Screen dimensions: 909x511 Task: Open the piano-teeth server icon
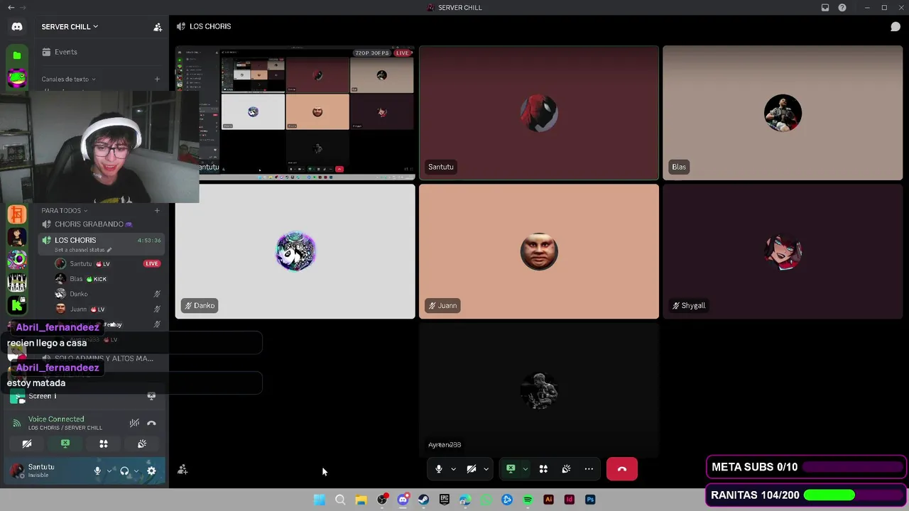(x=17, y=282)
